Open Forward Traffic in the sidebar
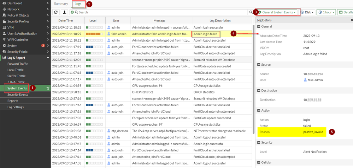 (x=17, y=64)
